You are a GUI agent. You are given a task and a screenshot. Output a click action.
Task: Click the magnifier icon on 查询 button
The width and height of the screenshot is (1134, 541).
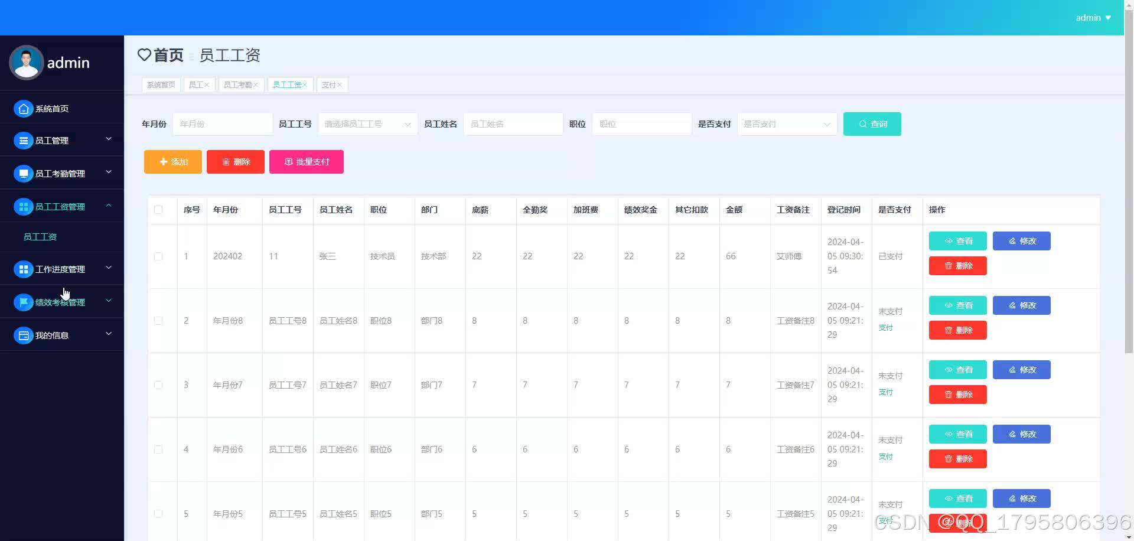tap(863, 124)
